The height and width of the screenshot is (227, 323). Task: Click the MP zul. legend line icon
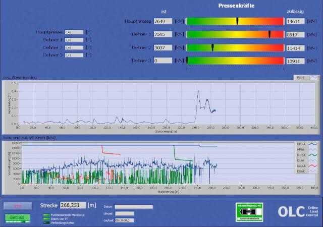coord(313,144)
